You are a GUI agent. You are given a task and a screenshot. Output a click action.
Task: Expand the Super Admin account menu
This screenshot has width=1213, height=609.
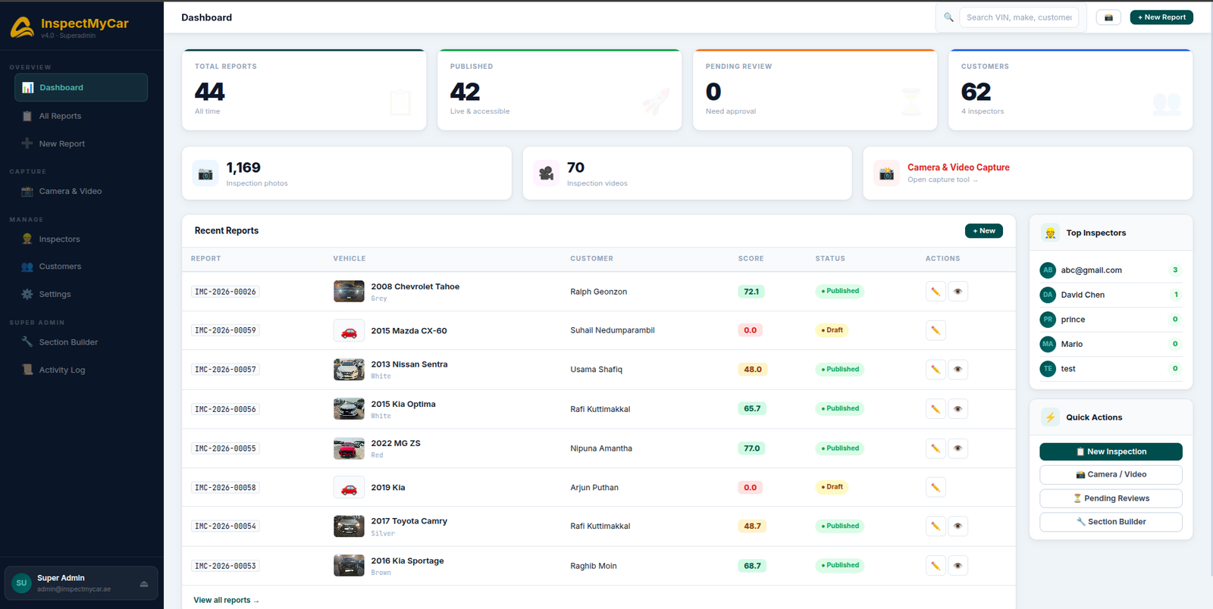(x=81, y=583)
